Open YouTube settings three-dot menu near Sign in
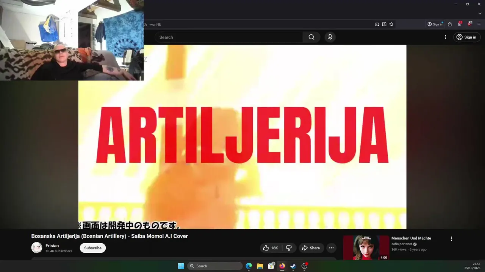The image size is (485, 272). (446, 37)
